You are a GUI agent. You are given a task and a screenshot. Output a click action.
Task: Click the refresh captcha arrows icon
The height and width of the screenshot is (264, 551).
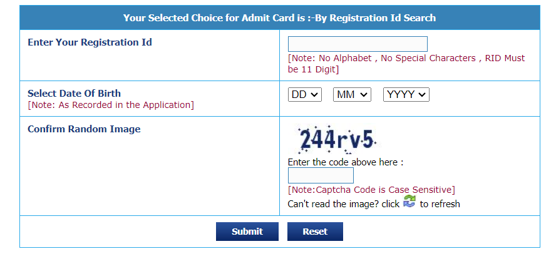[409, 202]
